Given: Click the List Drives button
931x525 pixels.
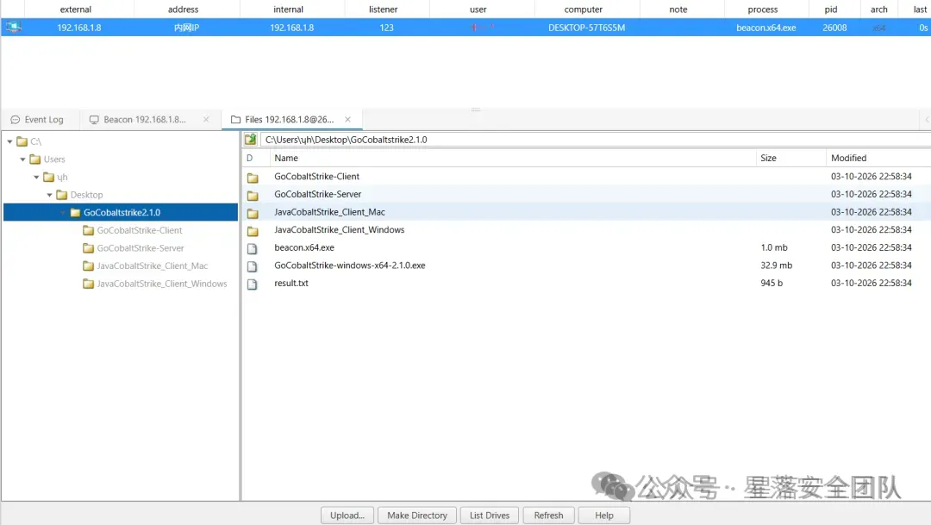Looking at the screenshot, I should [490, 516].
